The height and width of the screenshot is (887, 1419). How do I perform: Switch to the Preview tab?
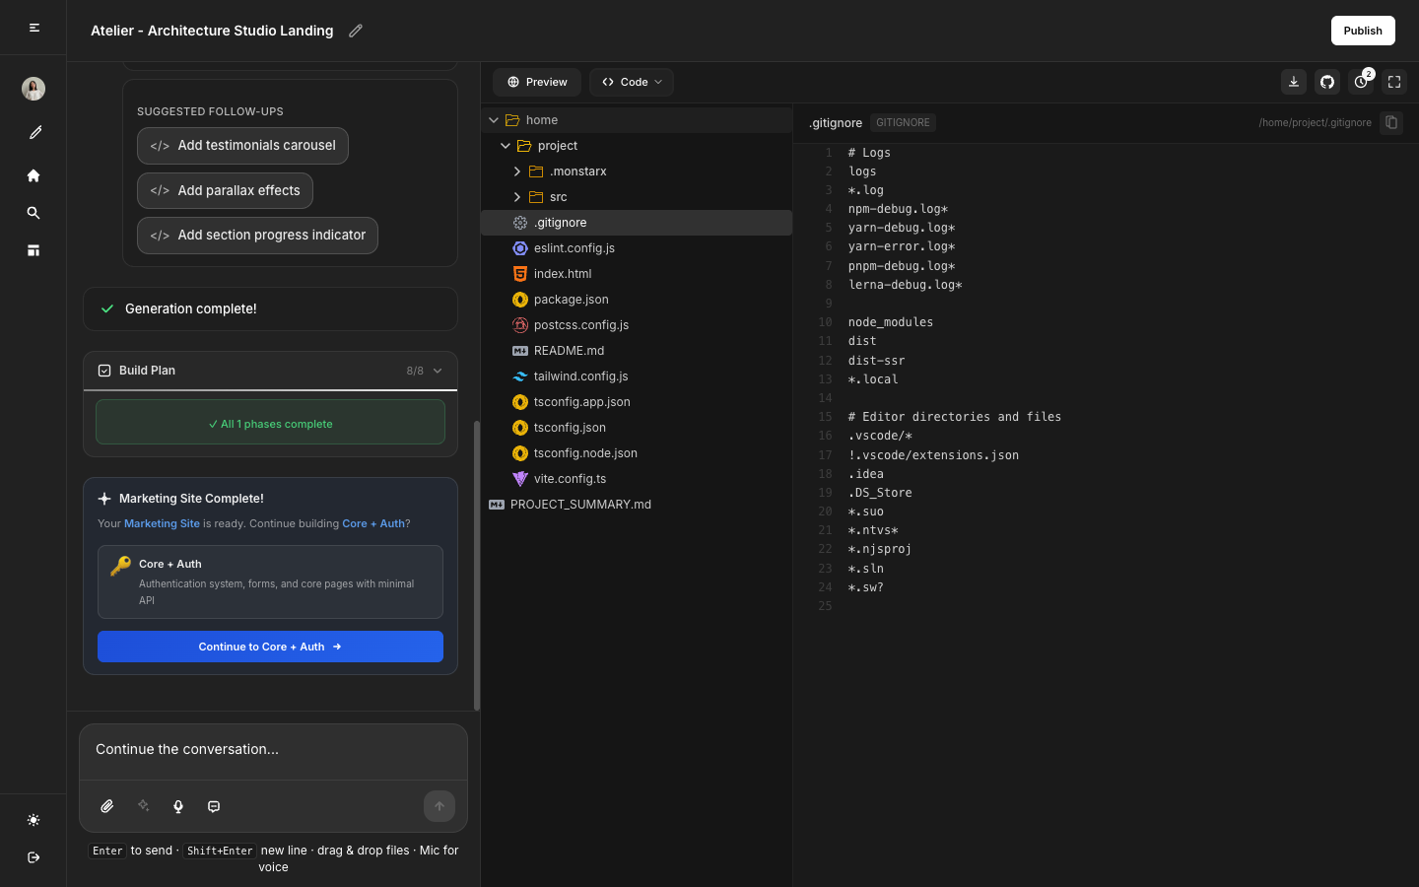[536, 82]
